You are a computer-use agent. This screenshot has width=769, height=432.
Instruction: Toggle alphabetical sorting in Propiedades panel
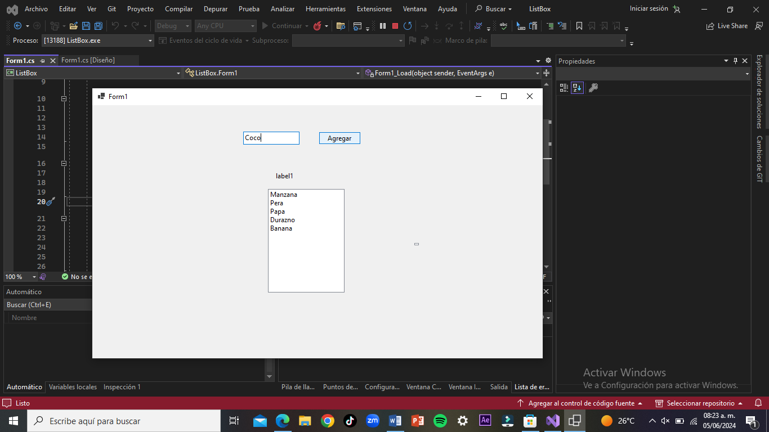point(577,88)
